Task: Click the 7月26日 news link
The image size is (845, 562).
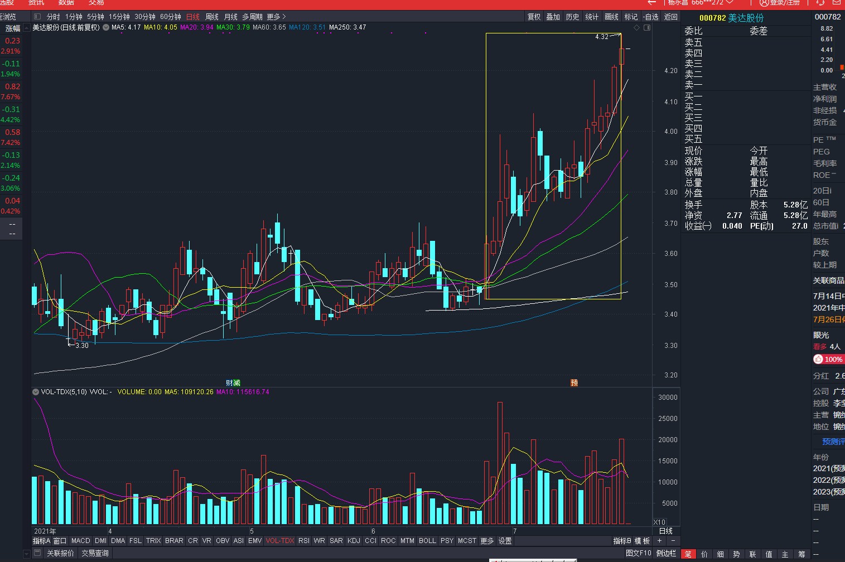Action: (x=829, y=319)
